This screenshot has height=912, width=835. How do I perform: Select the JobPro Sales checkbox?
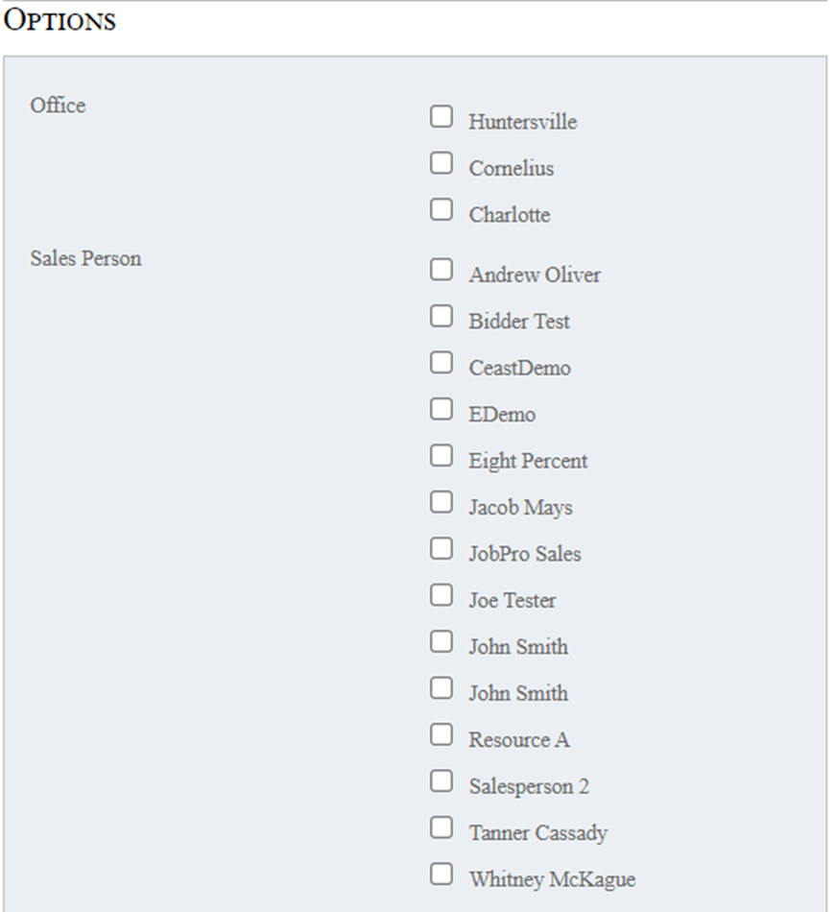441,549
